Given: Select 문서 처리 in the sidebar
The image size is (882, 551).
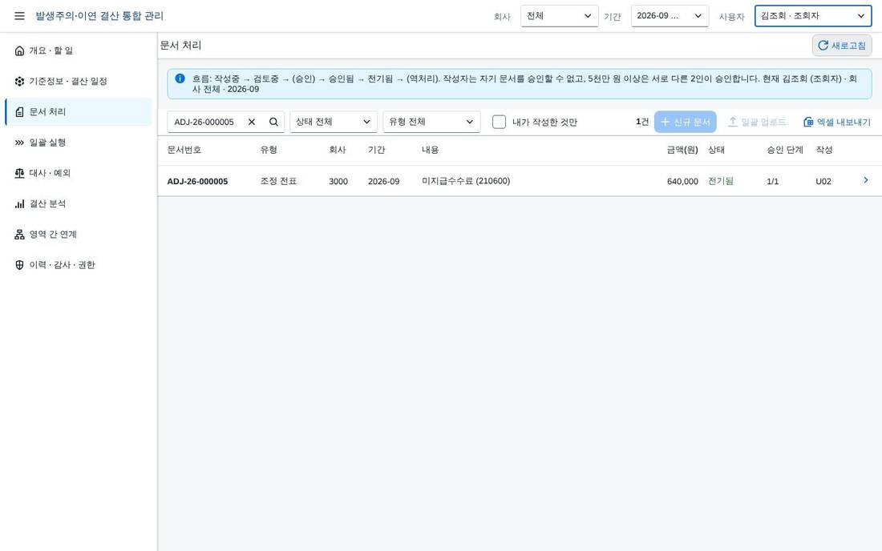Looking at the screenshot, I should pos(79,112).
